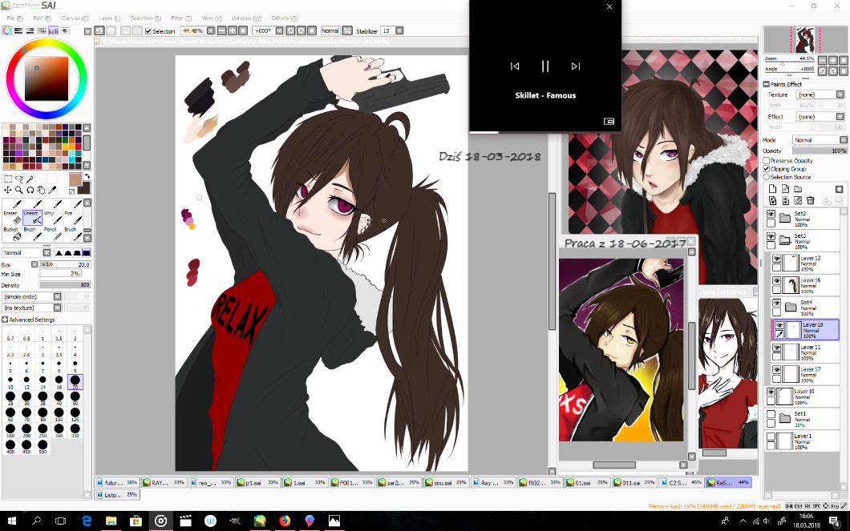Enable the Preserve Opacity checkbox
The image size is (850, 531).
coord(766,161)
